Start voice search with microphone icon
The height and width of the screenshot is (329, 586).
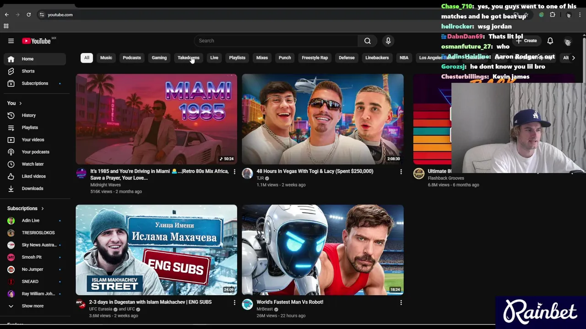click(x=388, y=41)
